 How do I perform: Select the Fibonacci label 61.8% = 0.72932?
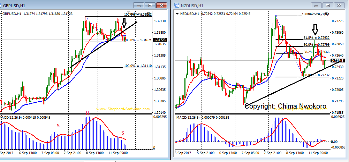317,37
